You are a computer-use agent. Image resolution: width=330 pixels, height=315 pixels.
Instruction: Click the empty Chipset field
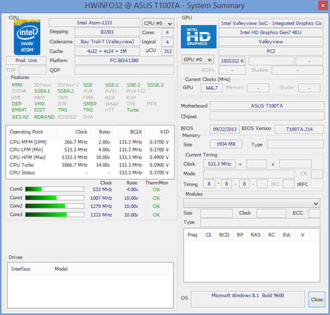coord(267,116)
